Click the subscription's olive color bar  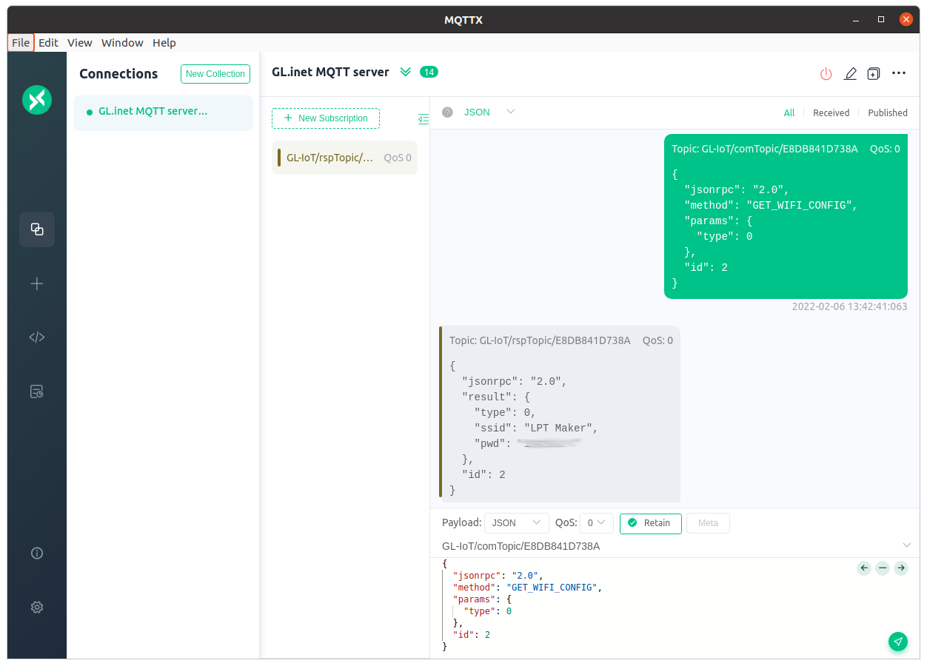coord(279,158)
